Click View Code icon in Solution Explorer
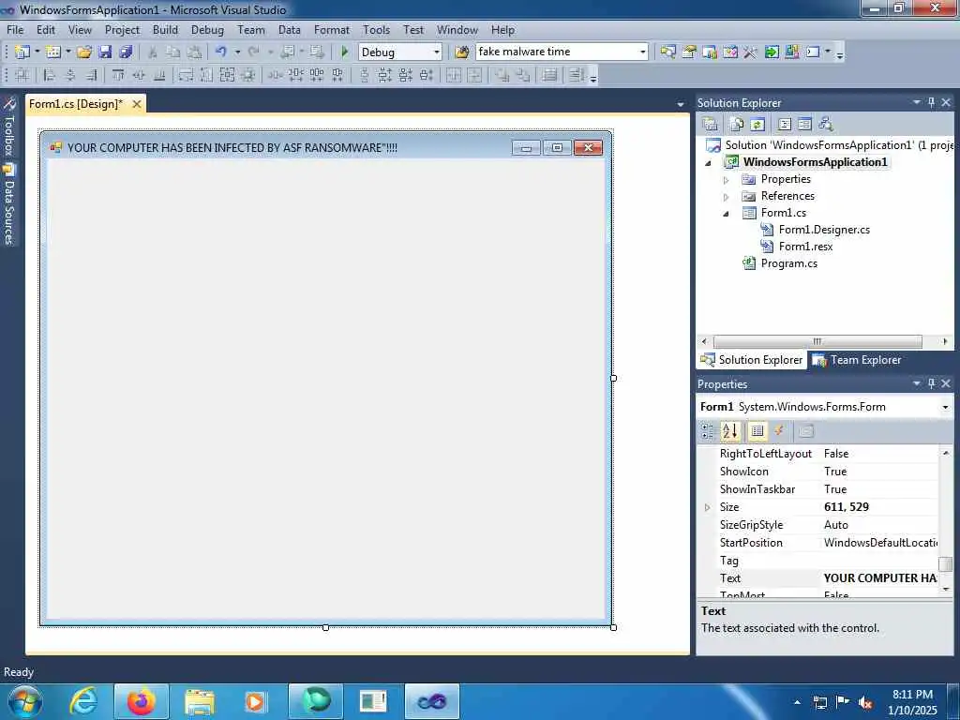This screenshot has width=960, height=720. click(x=785, y=125)
